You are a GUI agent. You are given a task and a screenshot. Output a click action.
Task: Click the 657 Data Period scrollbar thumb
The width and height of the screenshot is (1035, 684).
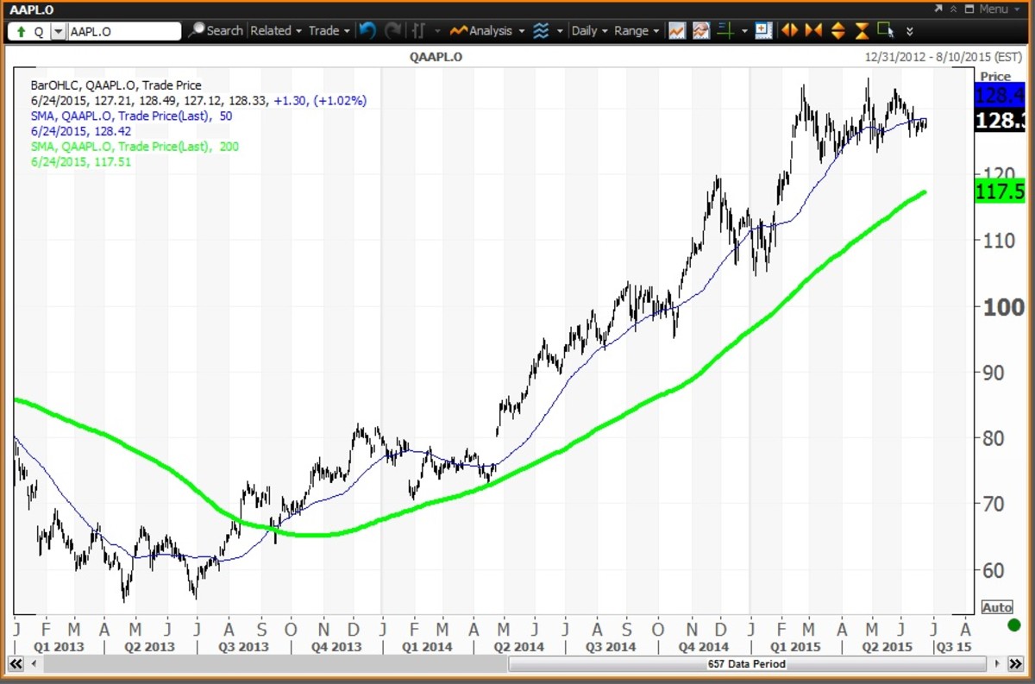pos(747,664)
